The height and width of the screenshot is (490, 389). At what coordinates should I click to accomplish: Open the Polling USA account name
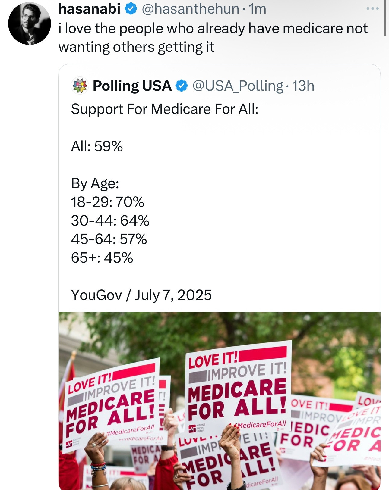[x=132, y=86]
